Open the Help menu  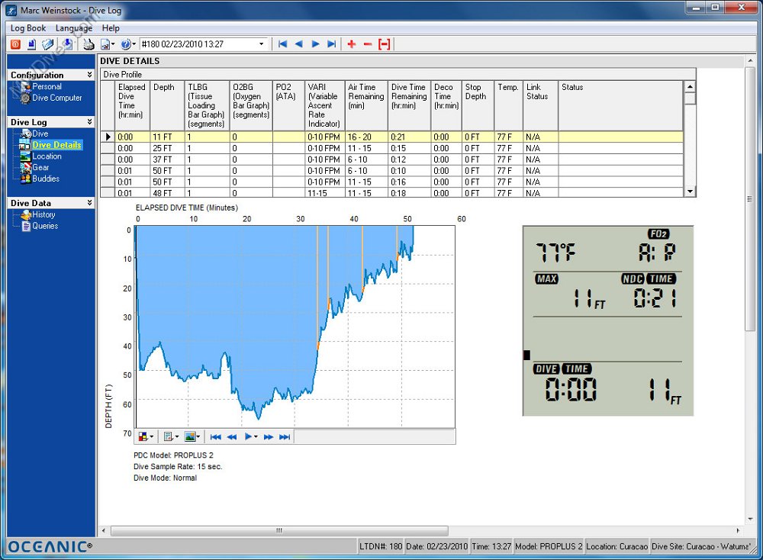[111, 28]
